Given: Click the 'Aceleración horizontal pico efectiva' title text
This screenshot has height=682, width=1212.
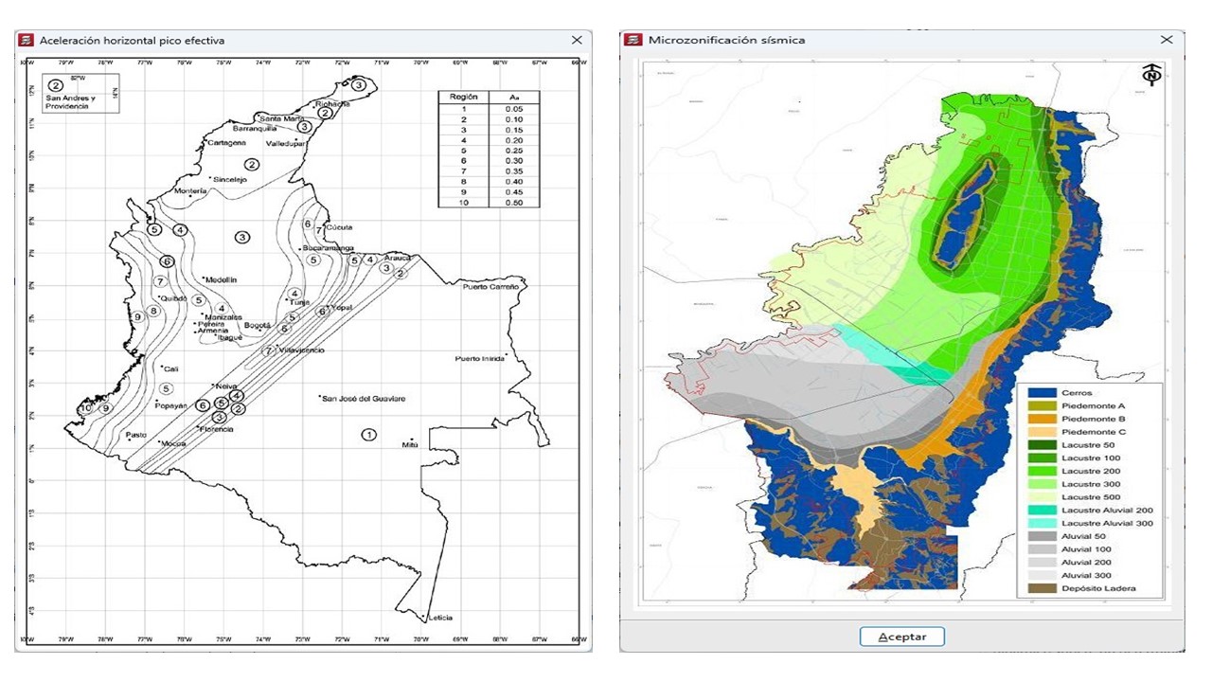Looking at the screenshot, I should 132,40.
